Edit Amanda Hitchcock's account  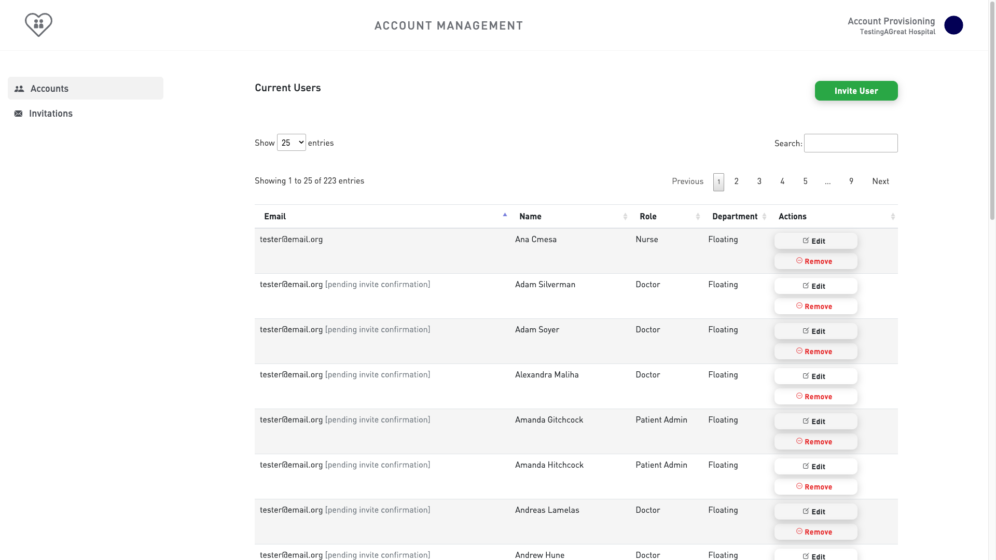(x=815, y=467)
